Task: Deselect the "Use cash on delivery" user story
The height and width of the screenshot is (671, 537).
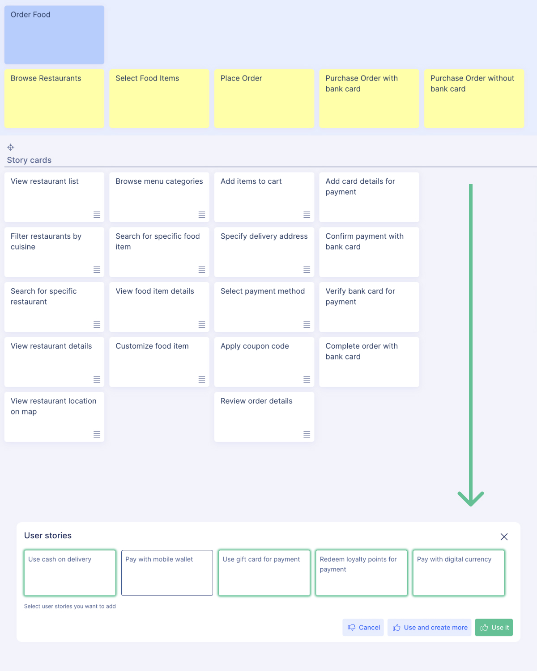Action: (69, 573)
